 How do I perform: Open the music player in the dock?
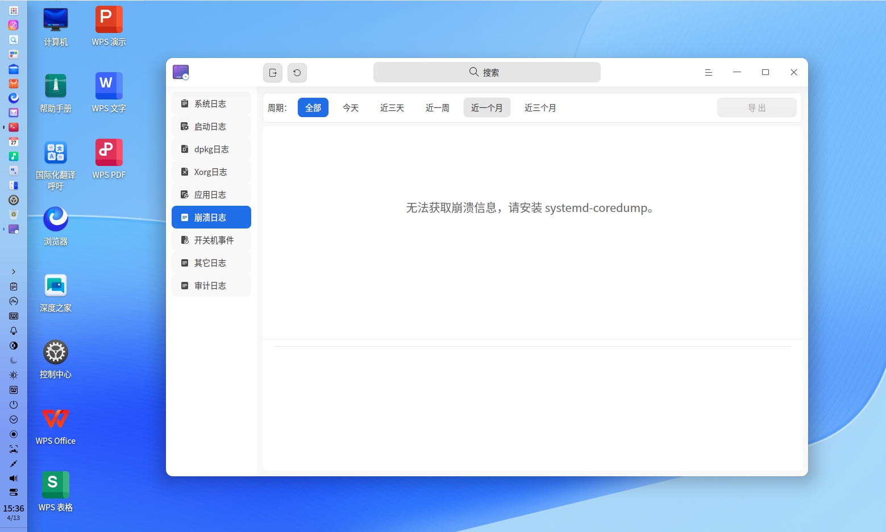coord(14,156)
